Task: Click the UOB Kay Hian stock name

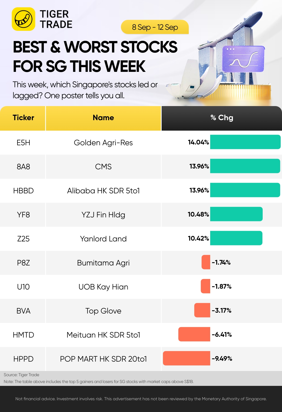Action: (103, 287)
